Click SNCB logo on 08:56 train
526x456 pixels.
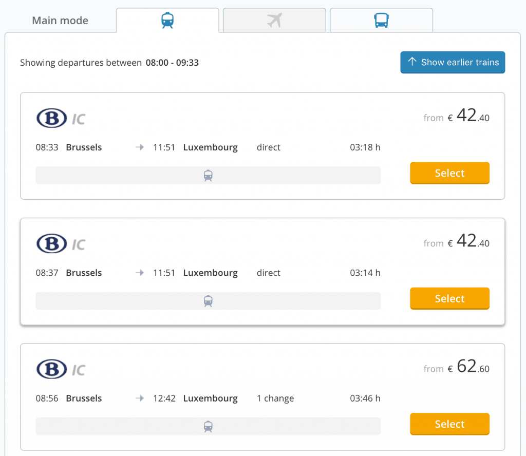[x=51, y=369]
